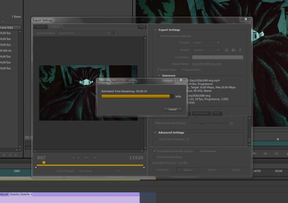The width and height of the screenshot is (288, 203).
Task: Click the Export button
Action: (x=212, y=170)
